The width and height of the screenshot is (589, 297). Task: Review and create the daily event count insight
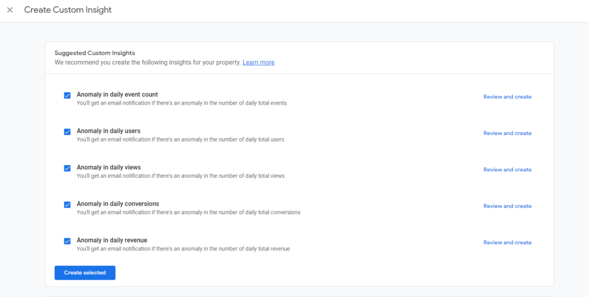[507, 97]
